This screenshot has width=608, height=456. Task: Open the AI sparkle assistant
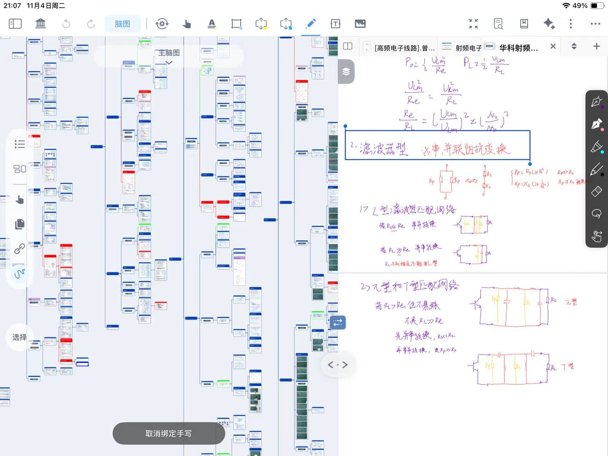pos(549,24)
